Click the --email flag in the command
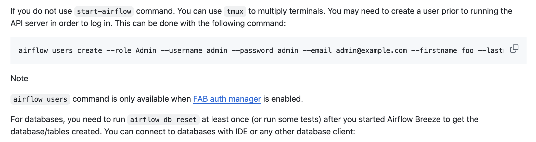The image size is (536, 142). 317,51
